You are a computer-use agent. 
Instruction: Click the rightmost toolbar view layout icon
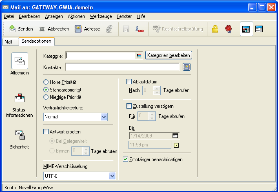259,29
